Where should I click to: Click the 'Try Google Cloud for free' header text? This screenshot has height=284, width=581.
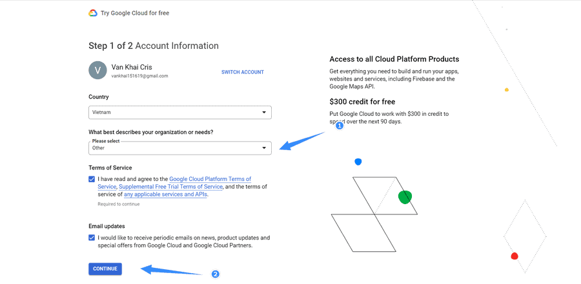[135, 13]
